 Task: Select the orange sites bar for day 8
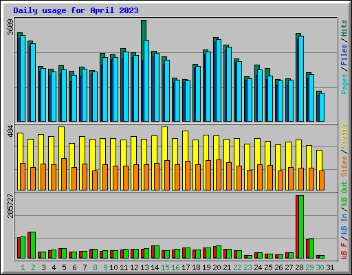click(95, 180)
